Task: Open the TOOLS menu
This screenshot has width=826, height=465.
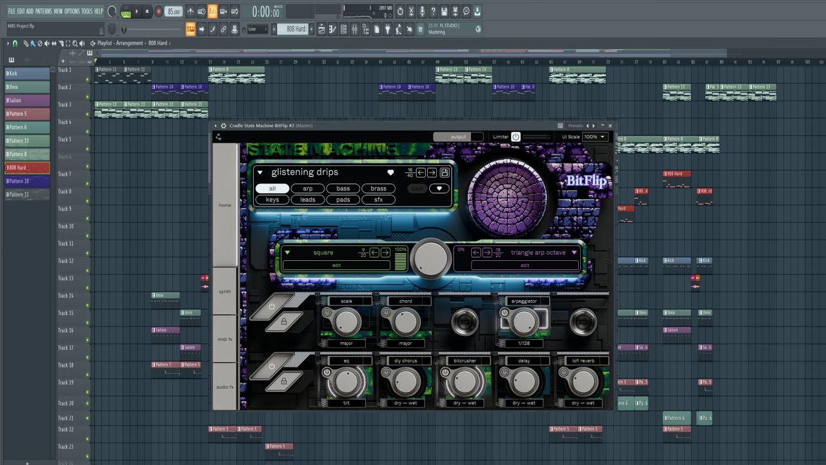Action: click(x=87, y=12)
